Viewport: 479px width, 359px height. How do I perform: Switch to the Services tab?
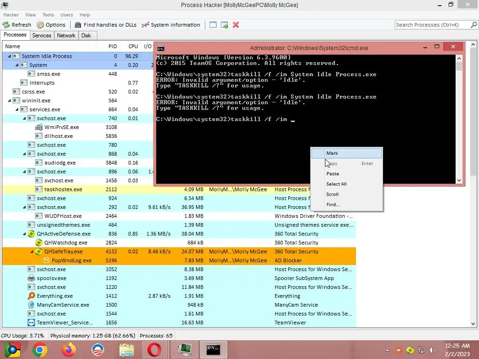click(x=42, y=36)
